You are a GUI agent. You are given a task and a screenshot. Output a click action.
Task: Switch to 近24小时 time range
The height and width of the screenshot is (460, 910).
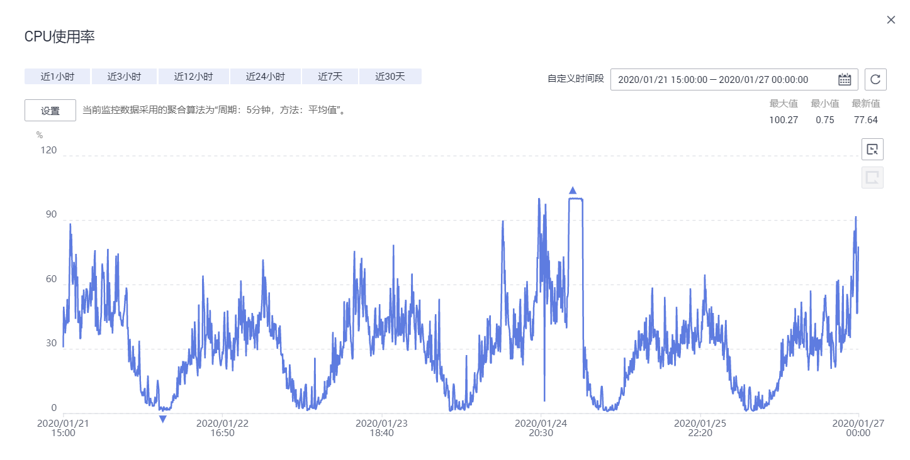[x=265, y=77]
